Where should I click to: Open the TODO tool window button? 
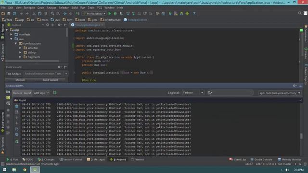pos(28,160)
